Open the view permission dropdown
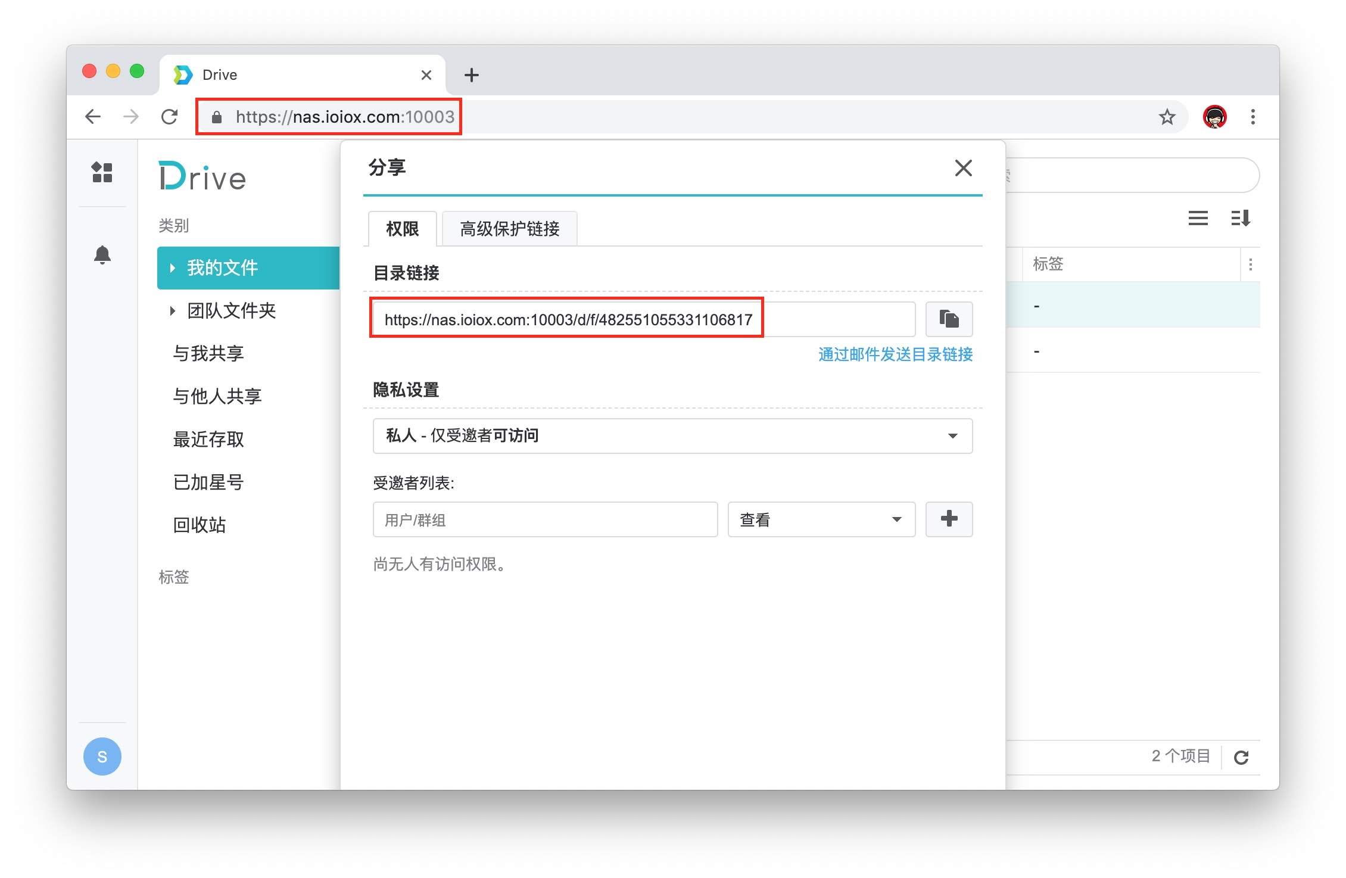This screenshot has height=878, width=1346. (821, 519)
